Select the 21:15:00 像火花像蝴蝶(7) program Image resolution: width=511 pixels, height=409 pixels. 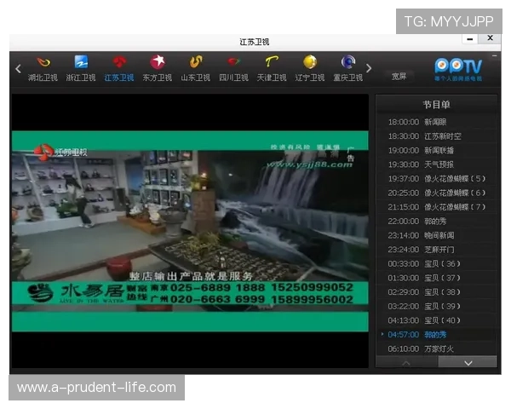coord(436,207)
